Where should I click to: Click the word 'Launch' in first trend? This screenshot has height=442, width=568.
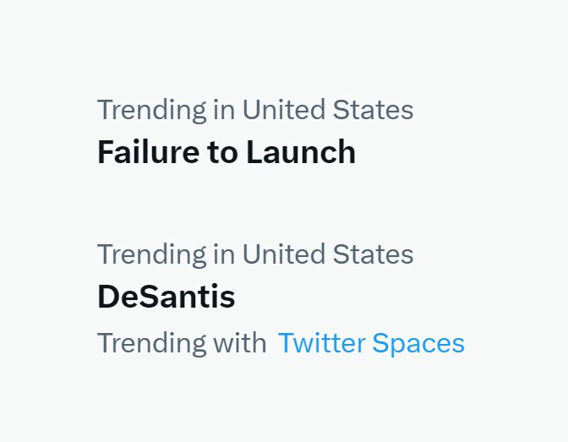point(301,152)
